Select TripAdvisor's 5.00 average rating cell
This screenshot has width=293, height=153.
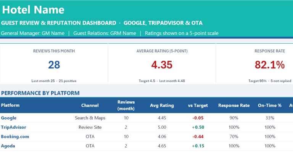click(162, 127)
